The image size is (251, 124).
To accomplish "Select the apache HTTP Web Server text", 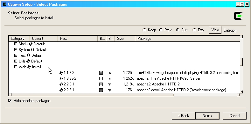I will pyautogui.click(x=169, y=79).
